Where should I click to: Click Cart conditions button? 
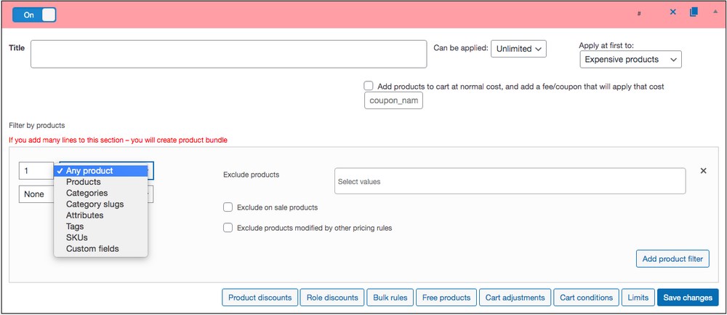pos(587,298)
